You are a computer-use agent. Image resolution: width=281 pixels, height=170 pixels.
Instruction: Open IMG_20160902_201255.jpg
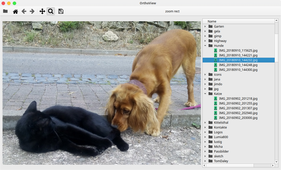pyautogui.click(x=238, y=103)
